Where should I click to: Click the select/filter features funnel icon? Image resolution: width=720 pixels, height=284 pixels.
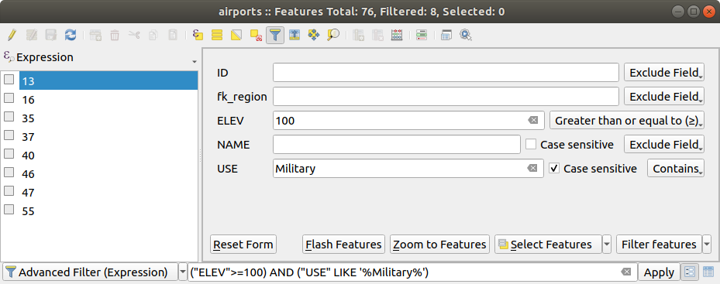[274, 35]
